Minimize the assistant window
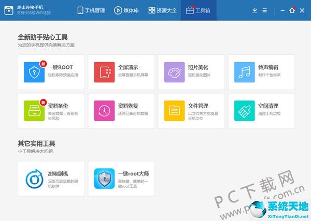Viewport: 311px width, 221px height. pyautogui.click(x=282, y=10)
